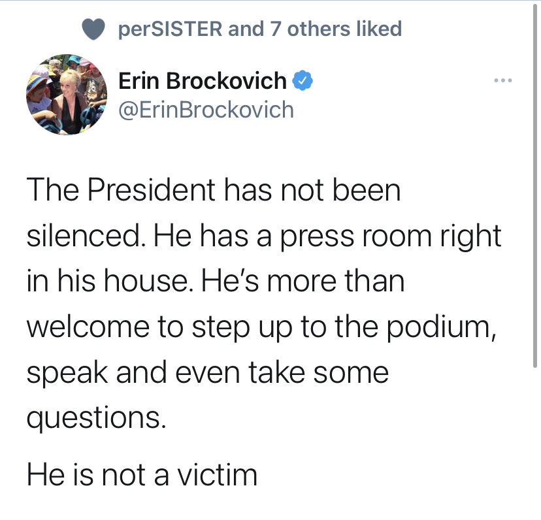Click the gray heart liked icon
This screenshot has width=541, height=520.
(x=94, y=29)
